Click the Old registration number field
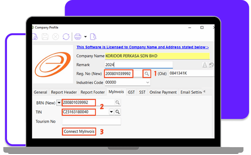 (192, 73)
